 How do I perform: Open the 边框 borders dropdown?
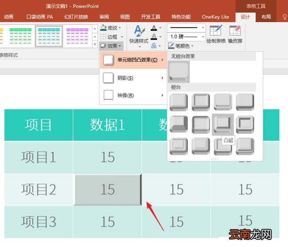click(112, 37)
